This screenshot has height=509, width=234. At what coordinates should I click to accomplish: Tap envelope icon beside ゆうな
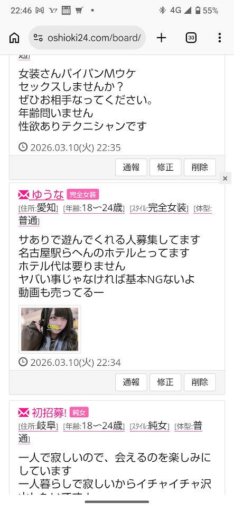24,195
